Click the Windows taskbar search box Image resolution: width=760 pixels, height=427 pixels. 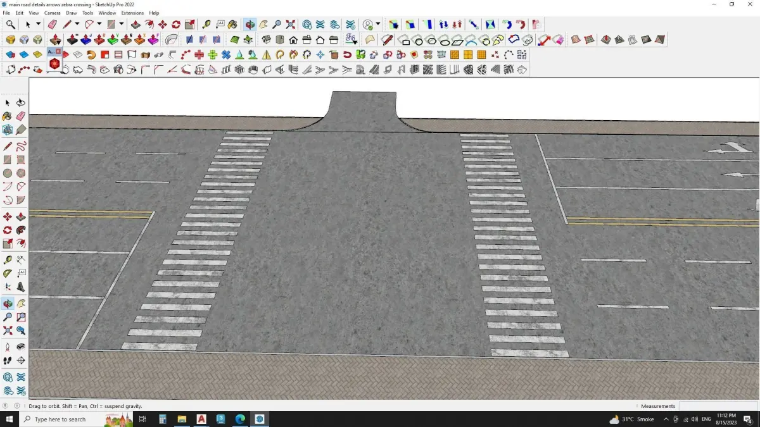tap(76, 419)
